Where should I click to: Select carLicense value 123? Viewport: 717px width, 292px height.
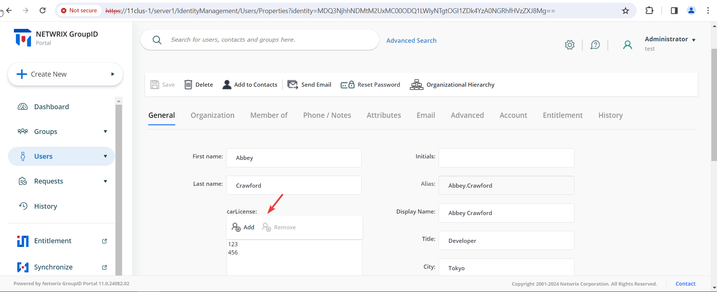233,244
